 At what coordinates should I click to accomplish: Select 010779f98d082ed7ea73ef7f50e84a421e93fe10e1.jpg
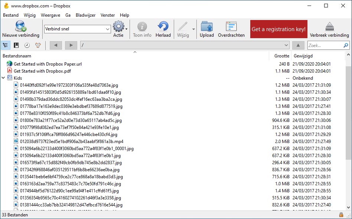[69, 127]
